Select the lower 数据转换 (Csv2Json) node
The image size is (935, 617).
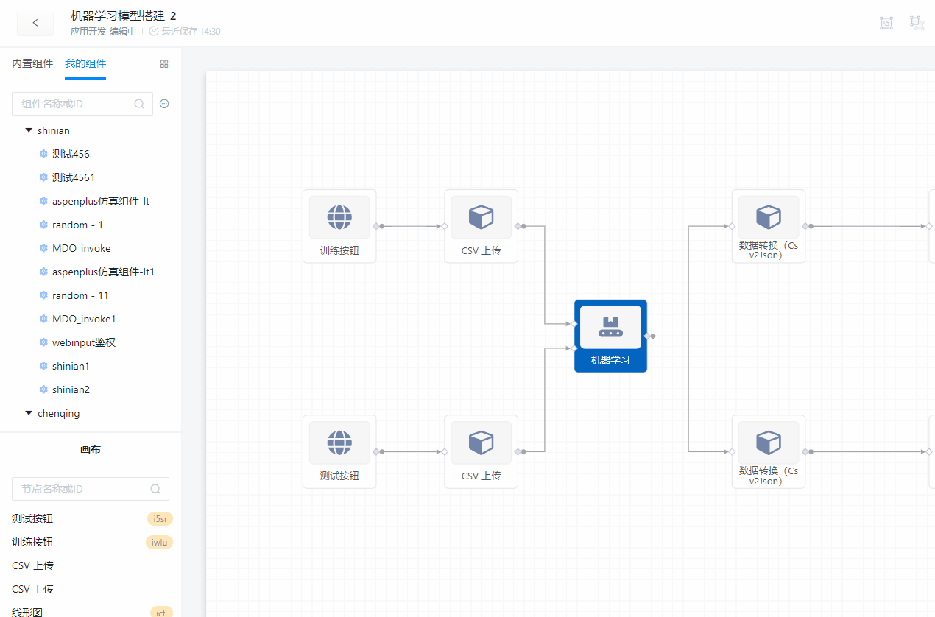point(768,451)
